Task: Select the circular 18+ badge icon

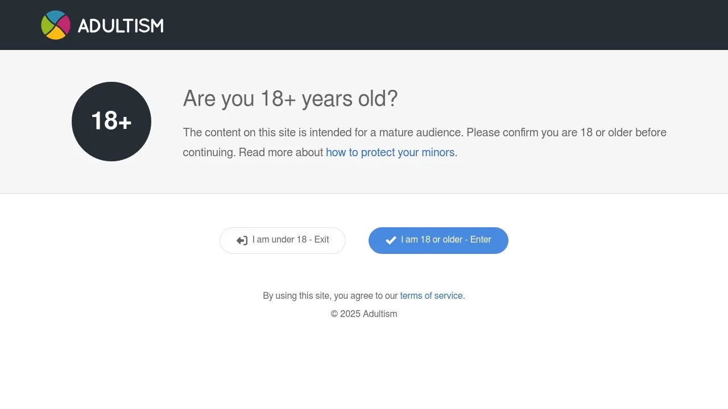Action: tap(111, 121)
